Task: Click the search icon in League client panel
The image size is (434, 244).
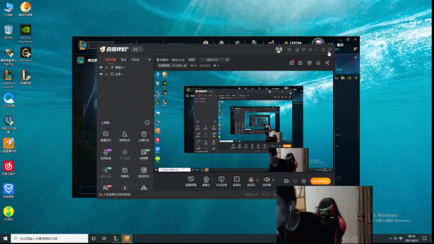Action: 356,78
